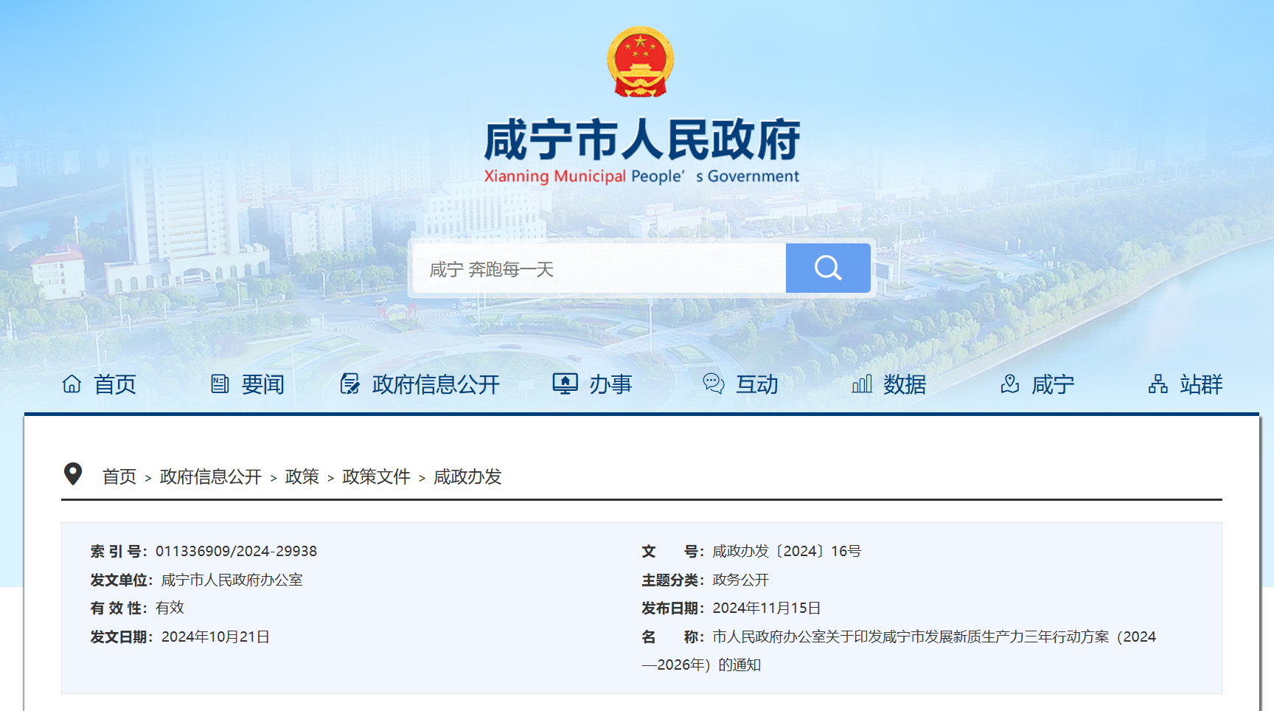
Task: Click the breadcrumb location pin icon
Action: 73,474
